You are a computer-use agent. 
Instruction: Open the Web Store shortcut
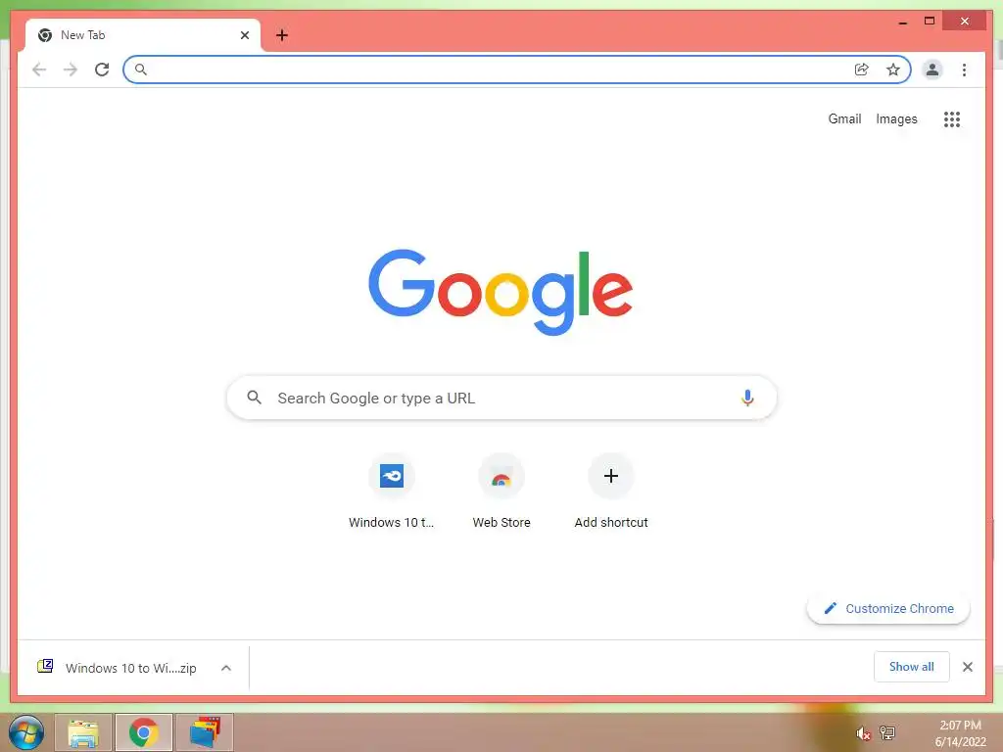point(501,492)
